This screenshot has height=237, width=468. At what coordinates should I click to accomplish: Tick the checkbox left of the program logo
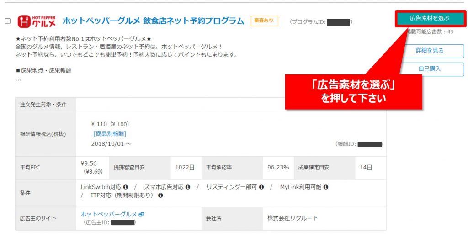click(7, 21)
